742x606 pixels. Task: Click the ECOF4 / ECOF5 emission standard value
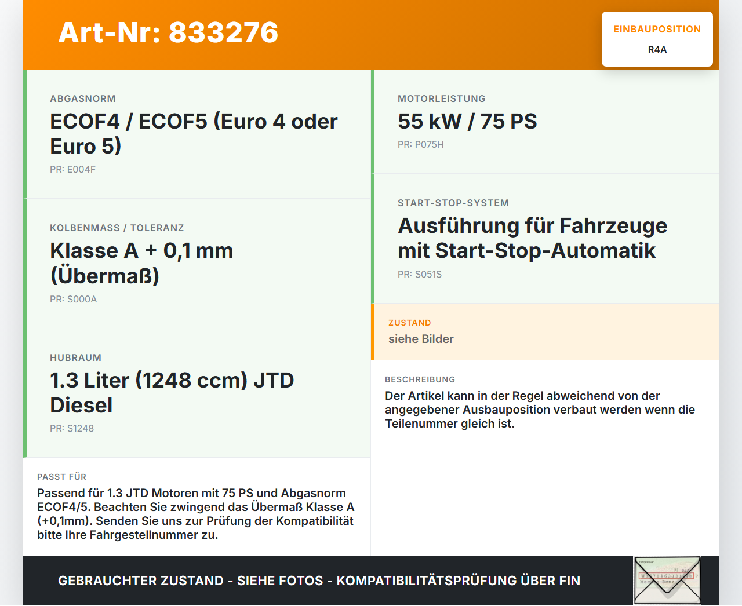(194, 134)
